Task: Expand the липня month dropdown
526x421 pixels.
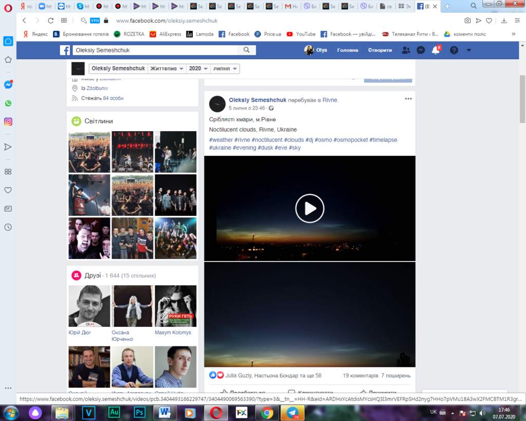Action: click(225, 69)
